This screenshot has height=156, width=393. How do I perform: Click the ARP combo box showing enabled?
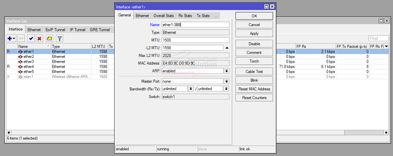pyautogui.click(x=193, y=71)
